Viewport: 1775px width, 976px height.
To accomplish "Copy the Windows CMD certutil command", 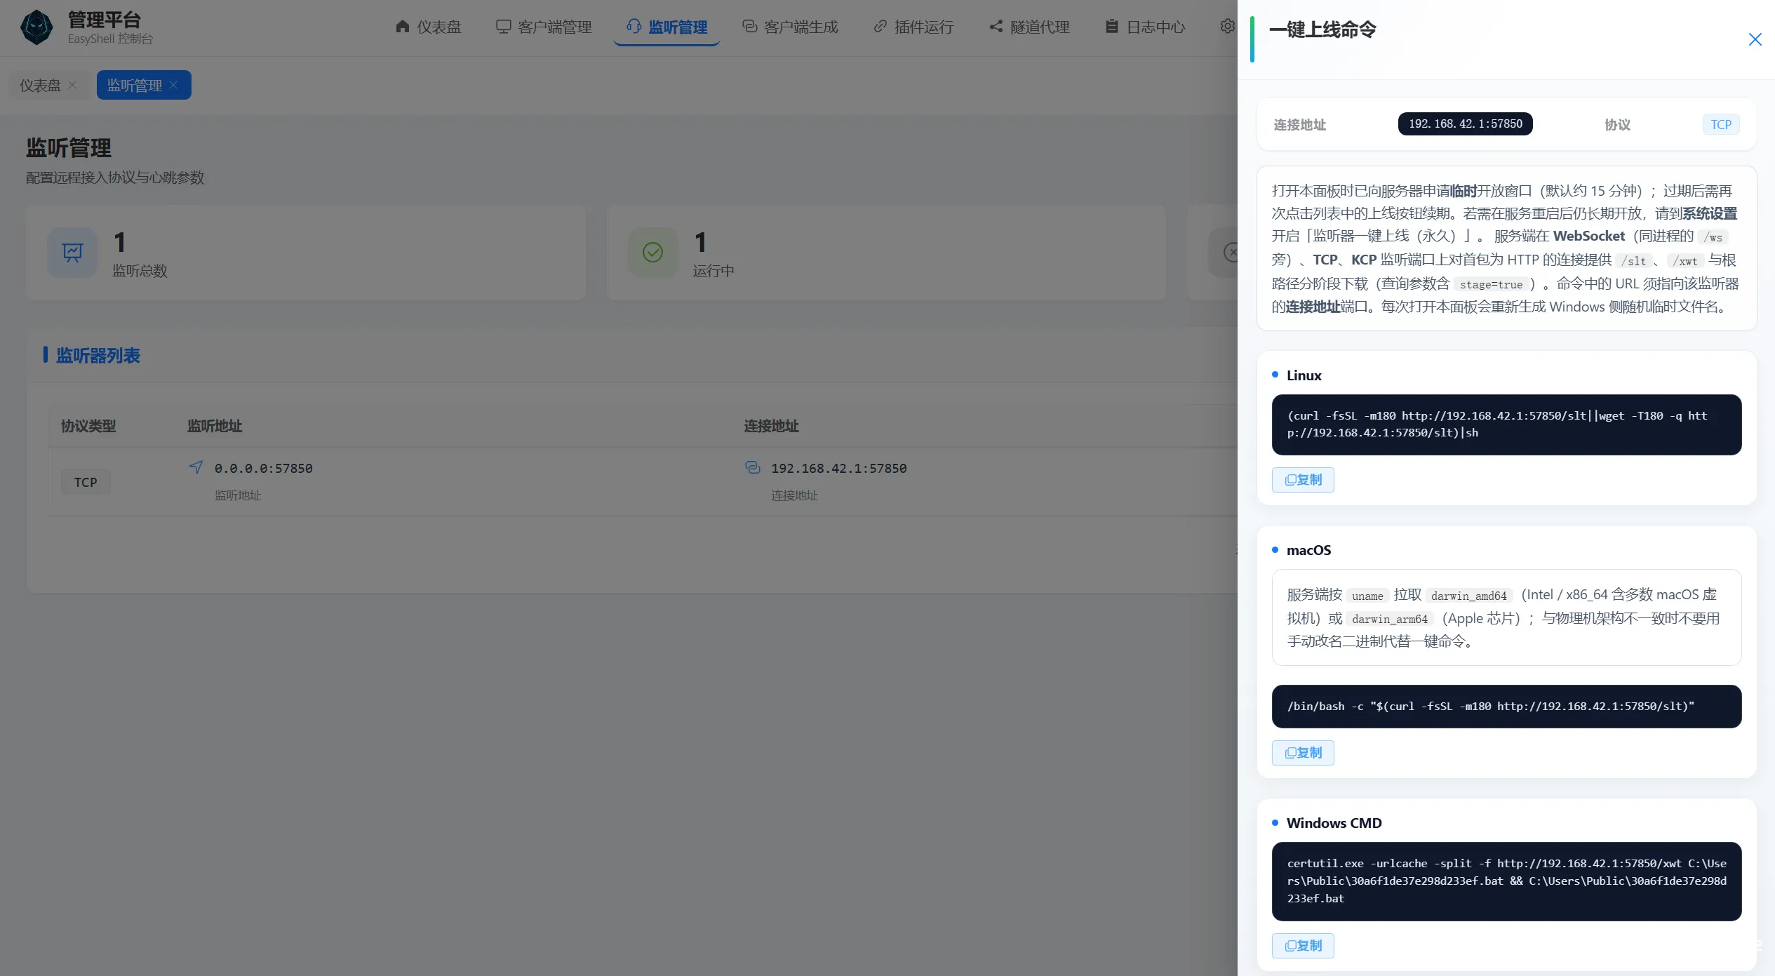I will pos(1303,946).
